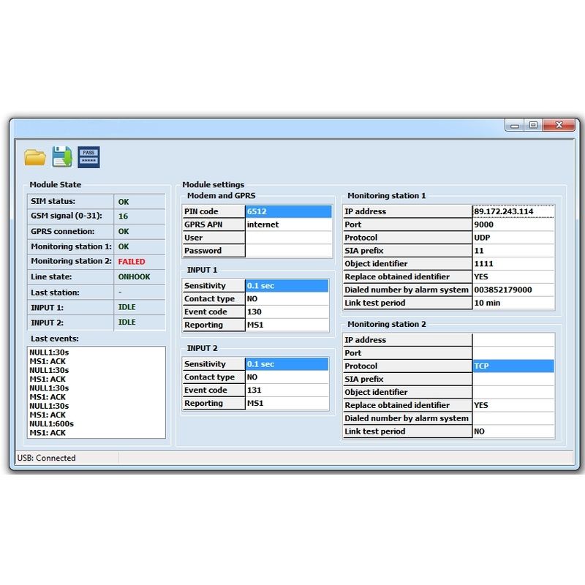Click the Port 9000 value field
This screenshot has height=585, width=585.
point(512,224)
